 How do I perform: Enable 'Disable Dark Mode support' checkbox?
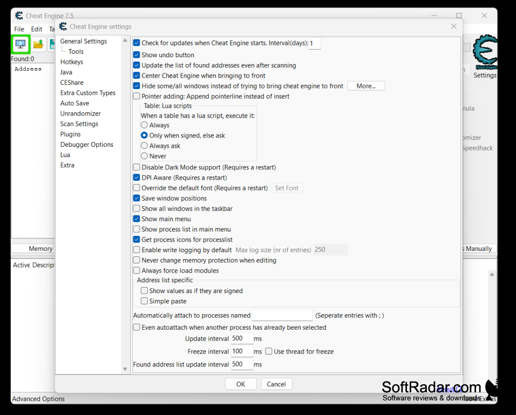[x=137, y=167]
